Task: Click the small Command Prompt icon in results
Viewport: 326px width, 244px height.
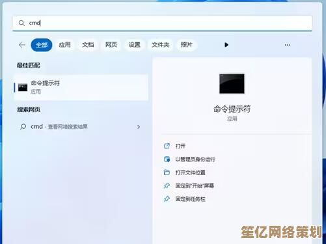Action: click(x=23, y=87)
